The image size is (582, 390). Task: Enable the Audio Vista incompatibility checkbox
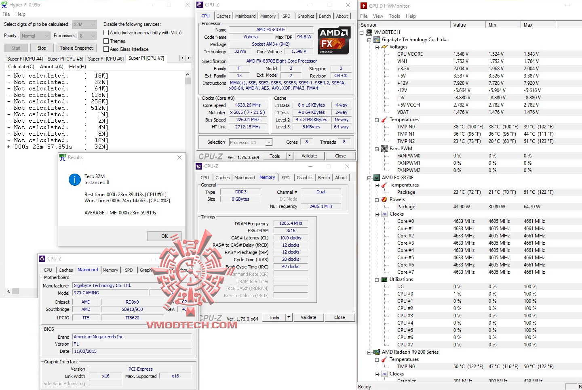(106, 33)
